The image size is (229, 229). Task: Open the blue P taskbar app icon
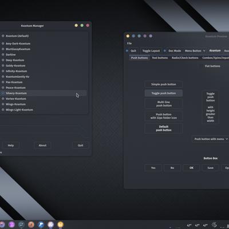(41, 224)
